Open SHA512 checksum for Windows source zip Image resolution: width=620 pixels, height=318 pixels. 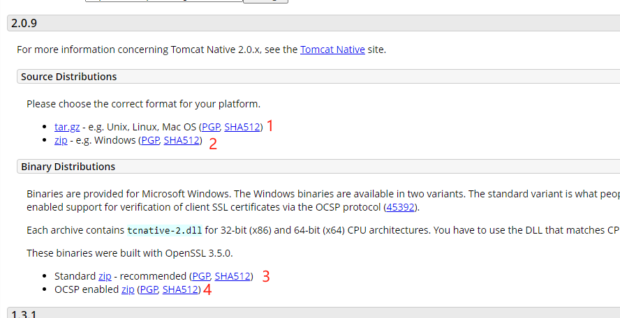coord(182,140)
